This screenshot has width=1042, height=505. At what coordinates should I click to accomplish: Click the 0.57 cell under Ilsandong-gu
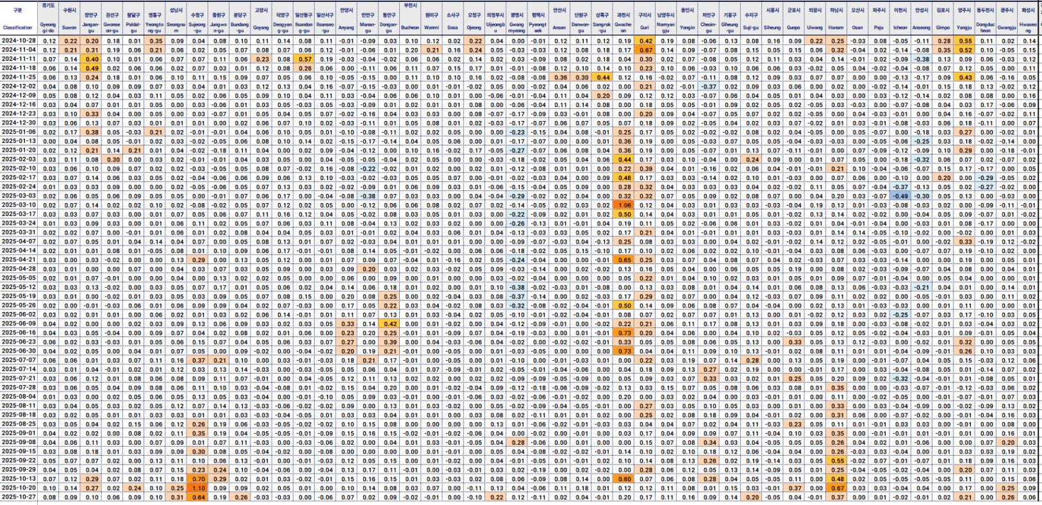[x=304, y=59]
